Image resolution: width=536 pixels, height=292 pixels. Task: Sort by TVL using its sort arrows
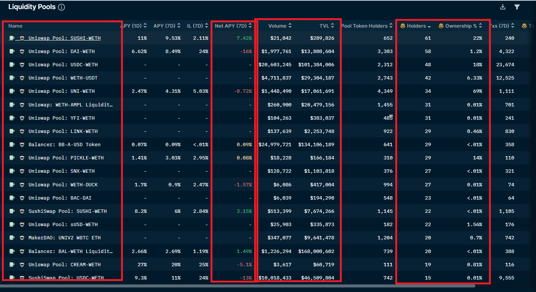[333, 26]
